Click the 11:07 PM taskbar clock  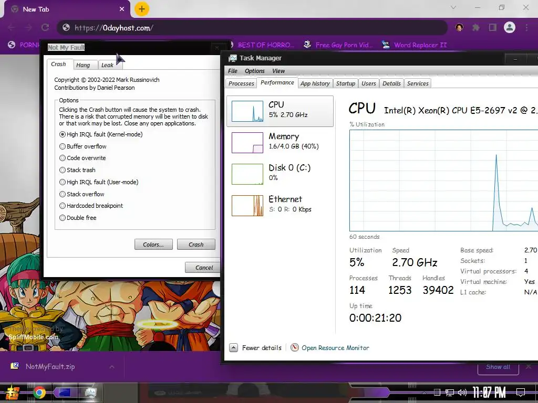pyautogui.click(x=489, y=393)
